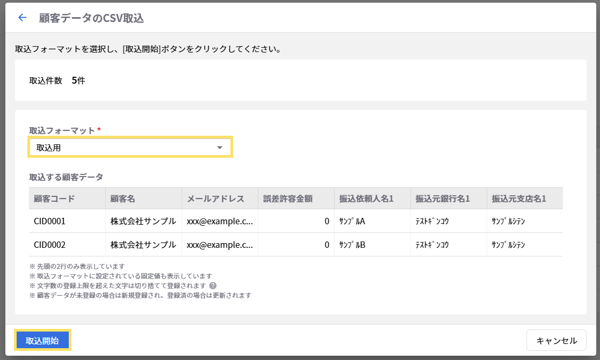Click ﾃｽﾄｷﾞﾝｺｳ bank name in CID0001 row
600x360 pixels.
[432, 221]
